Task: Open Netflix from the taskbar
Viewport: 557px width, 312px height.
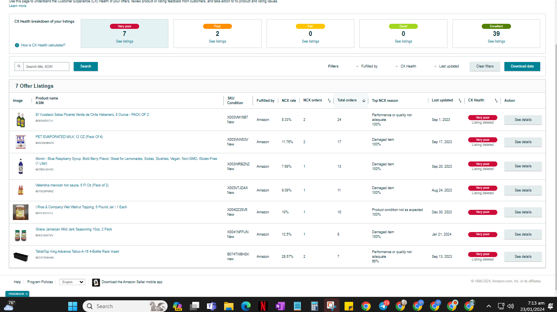Action: (x=263, y=306)
